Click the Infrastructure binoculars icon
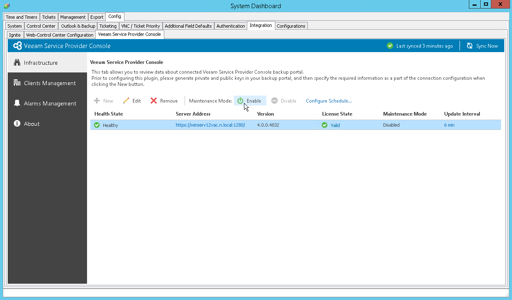Viewport: 512px width, 300px height. coord(17,63)
